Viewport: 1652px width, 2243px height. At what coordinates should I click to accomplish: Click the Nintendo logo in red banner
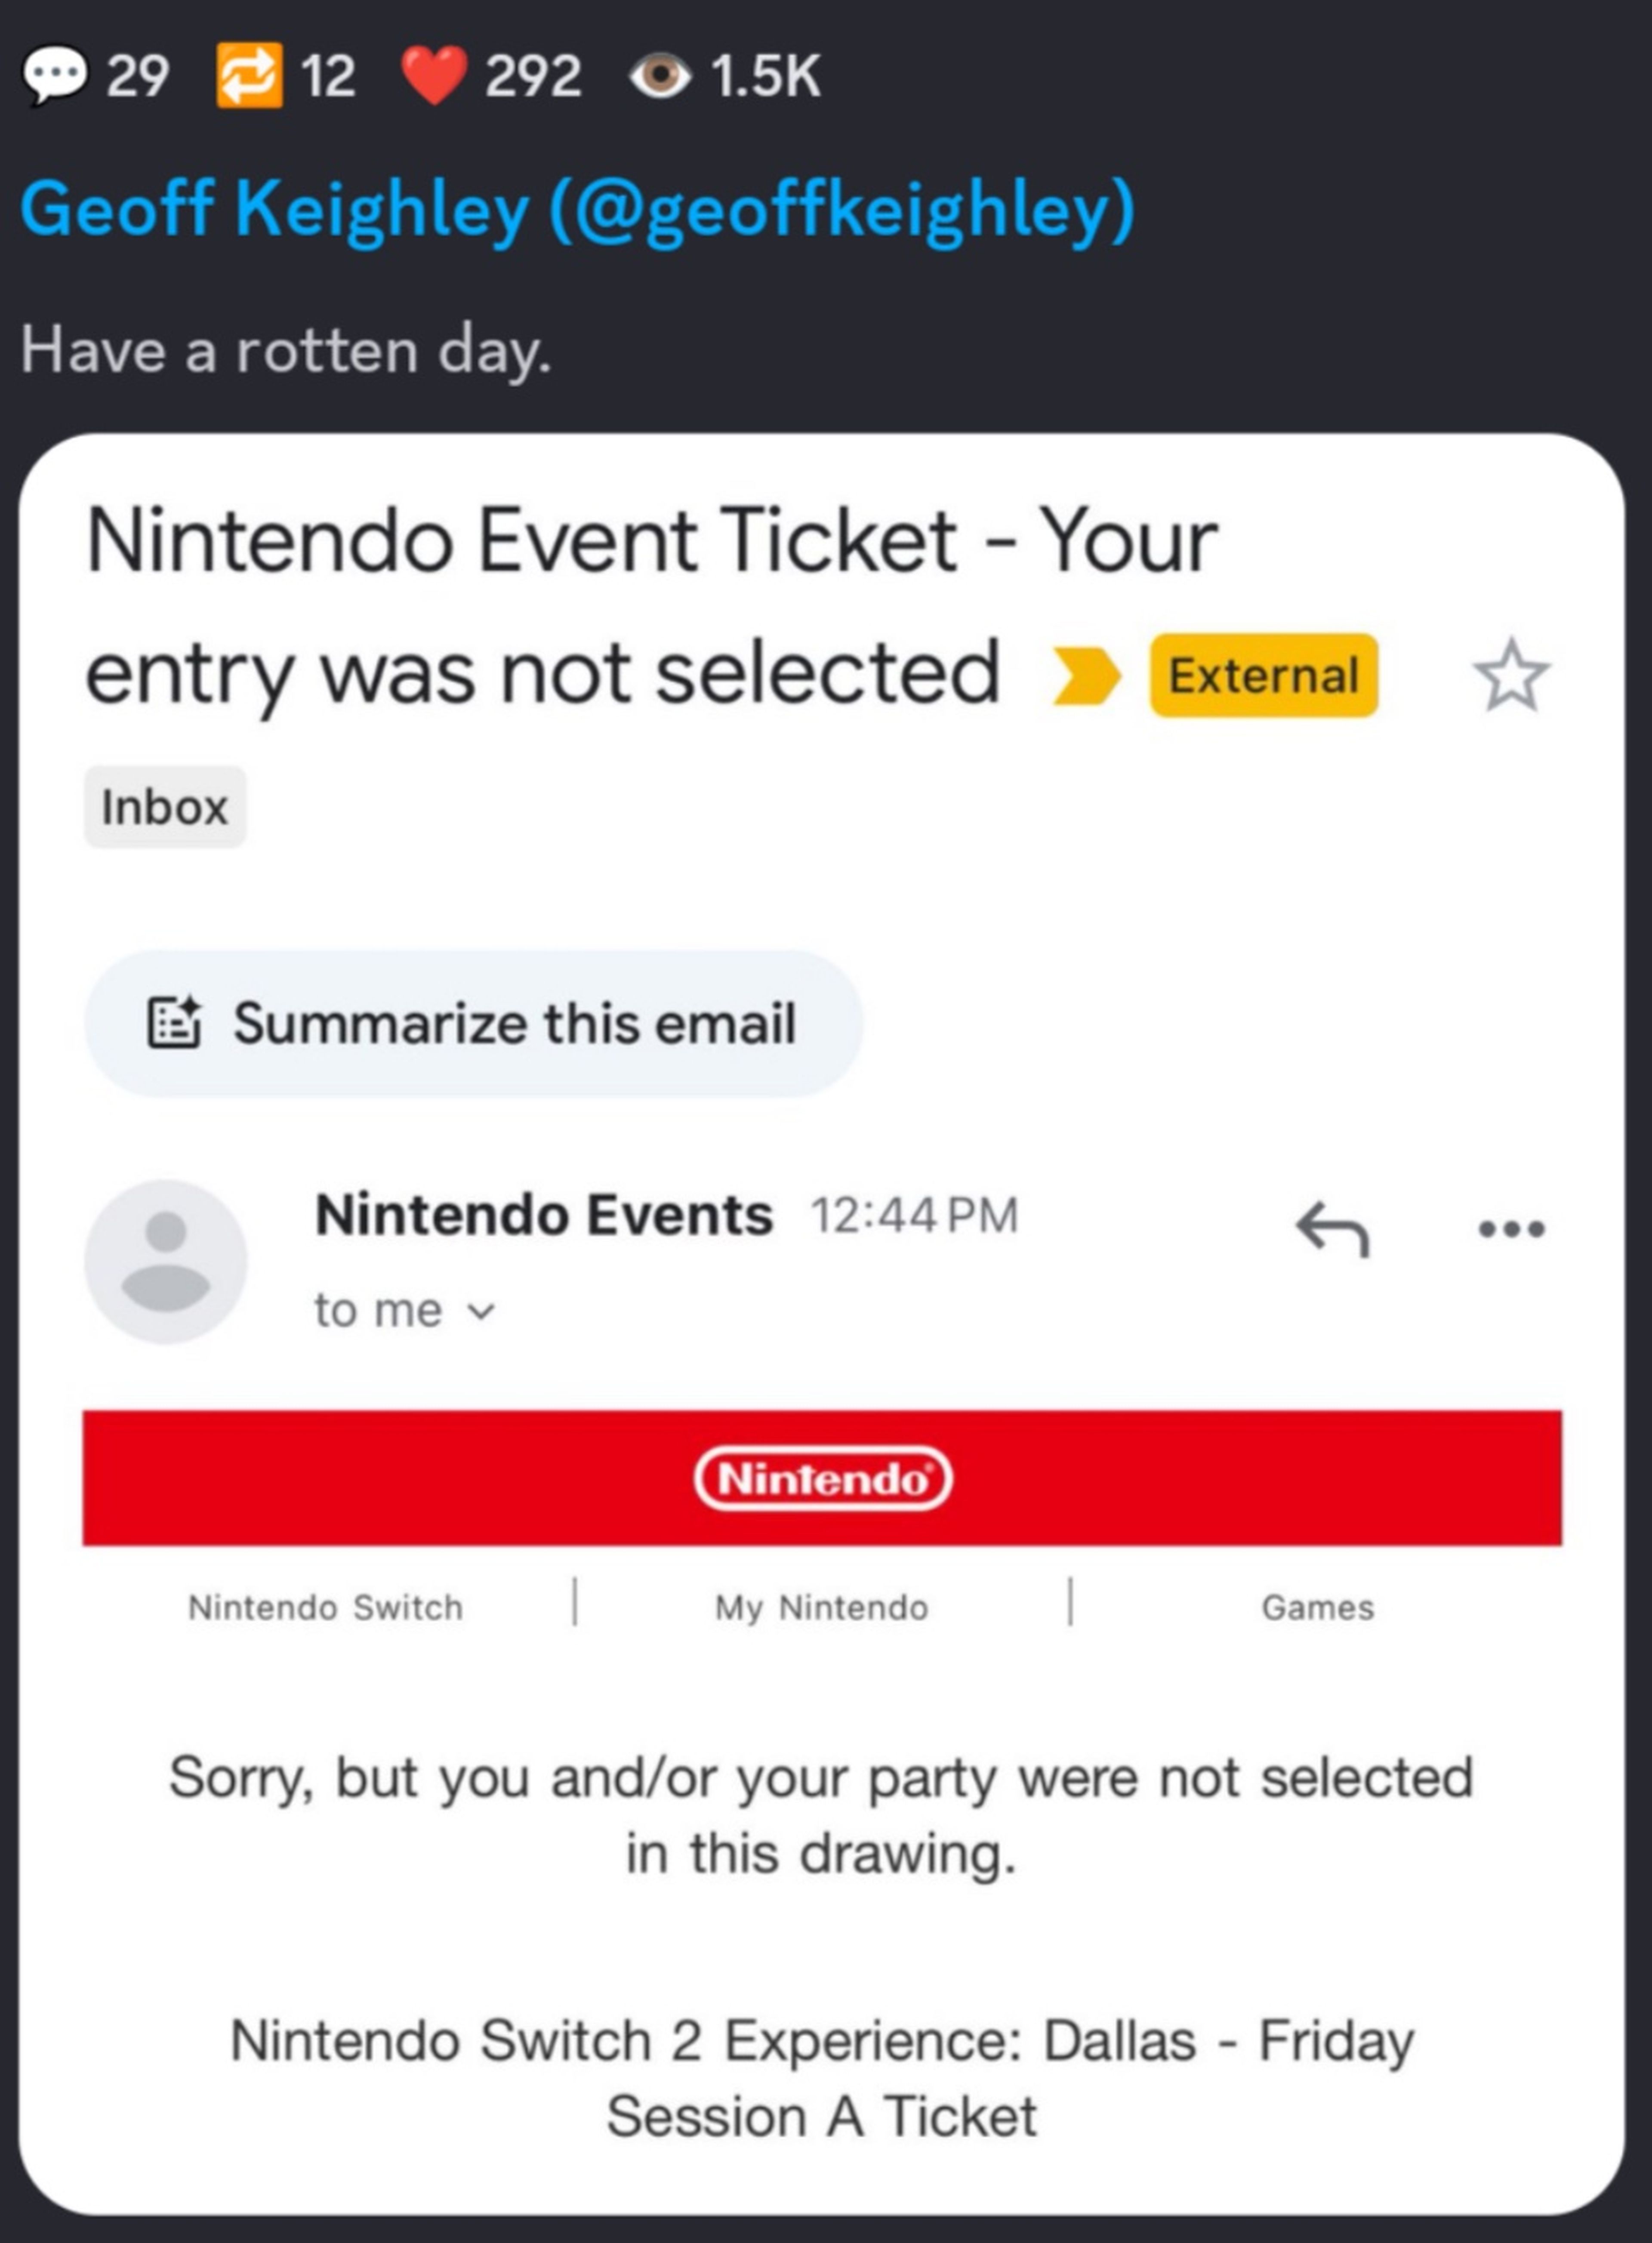click(822, 1478)
